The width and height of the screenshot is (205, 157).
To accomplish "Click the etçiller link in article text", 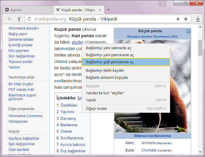I will coord(78,42).
